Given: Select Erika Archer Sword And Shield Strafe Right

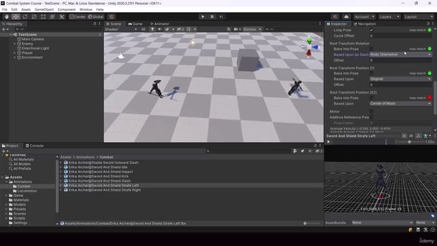Looking at the screenshot, I should 104,190.
